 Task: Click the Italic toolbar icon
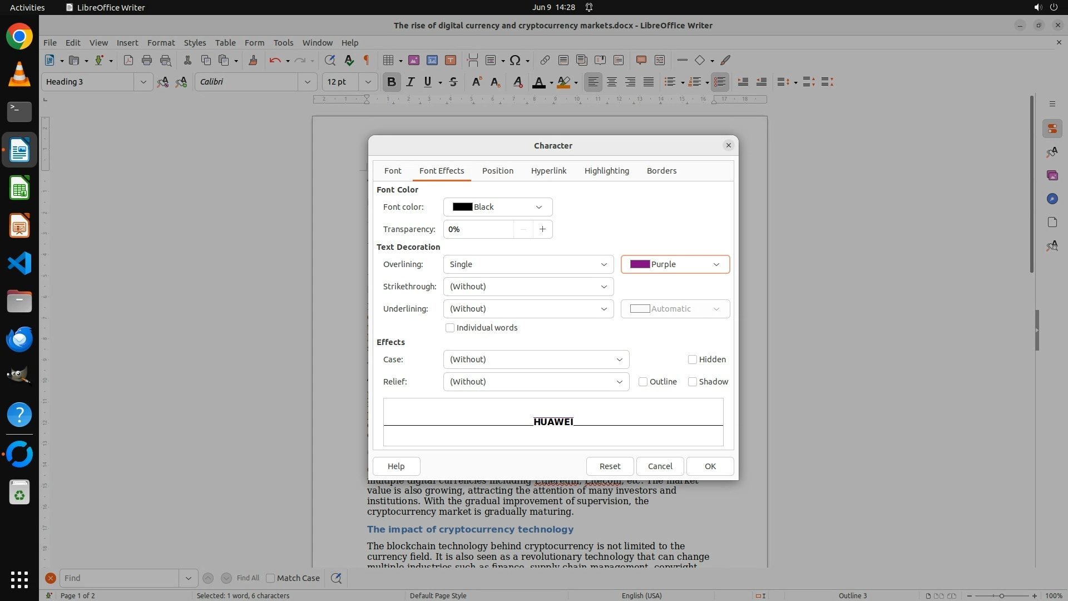[410, 82]
